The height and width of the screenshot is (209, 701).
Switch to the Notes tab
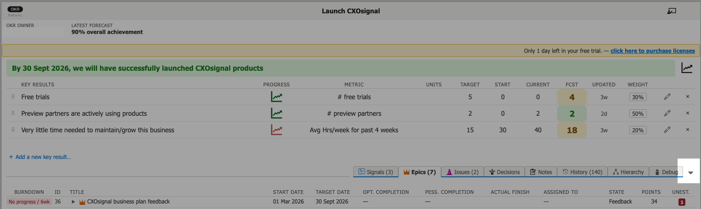coord(541,172)
